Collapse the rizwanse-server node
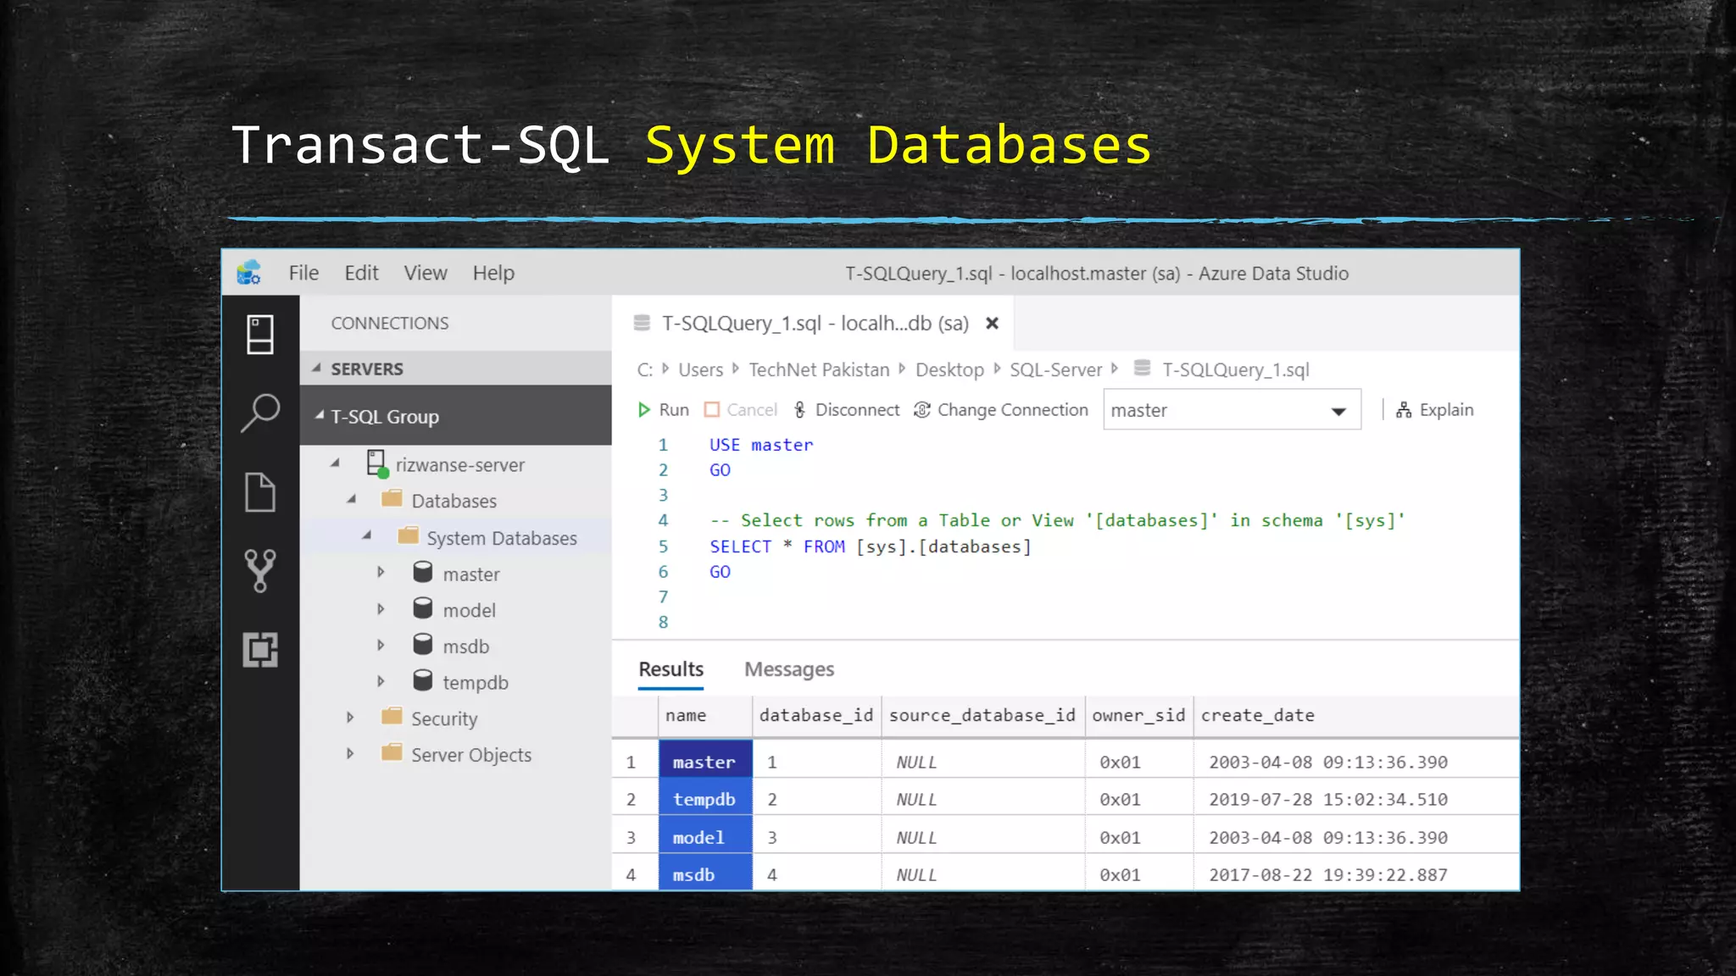The height and width of the screenshot is (976, 1736). point(336,463)
